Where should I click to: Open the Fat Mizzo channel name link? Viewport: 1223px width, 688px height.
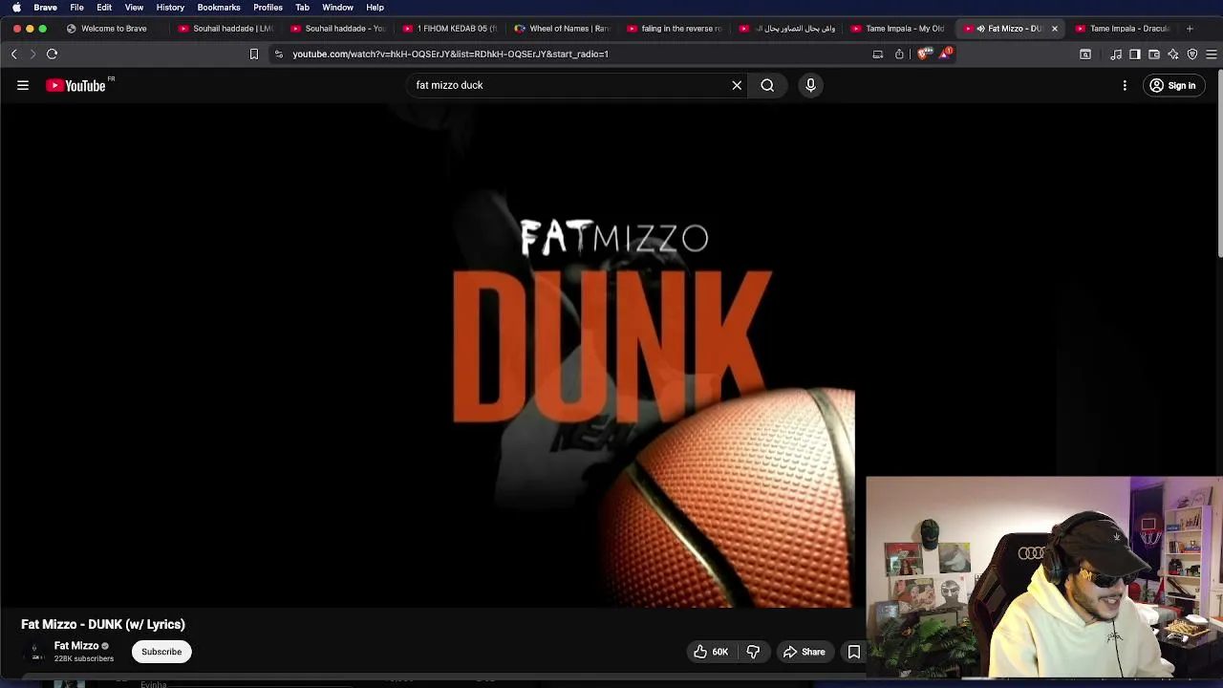[76, 646]
